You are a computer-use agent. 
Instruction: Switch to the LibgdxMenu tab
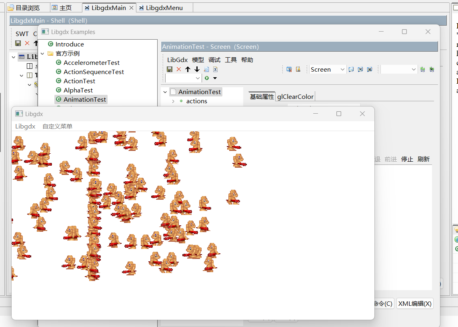164,8
